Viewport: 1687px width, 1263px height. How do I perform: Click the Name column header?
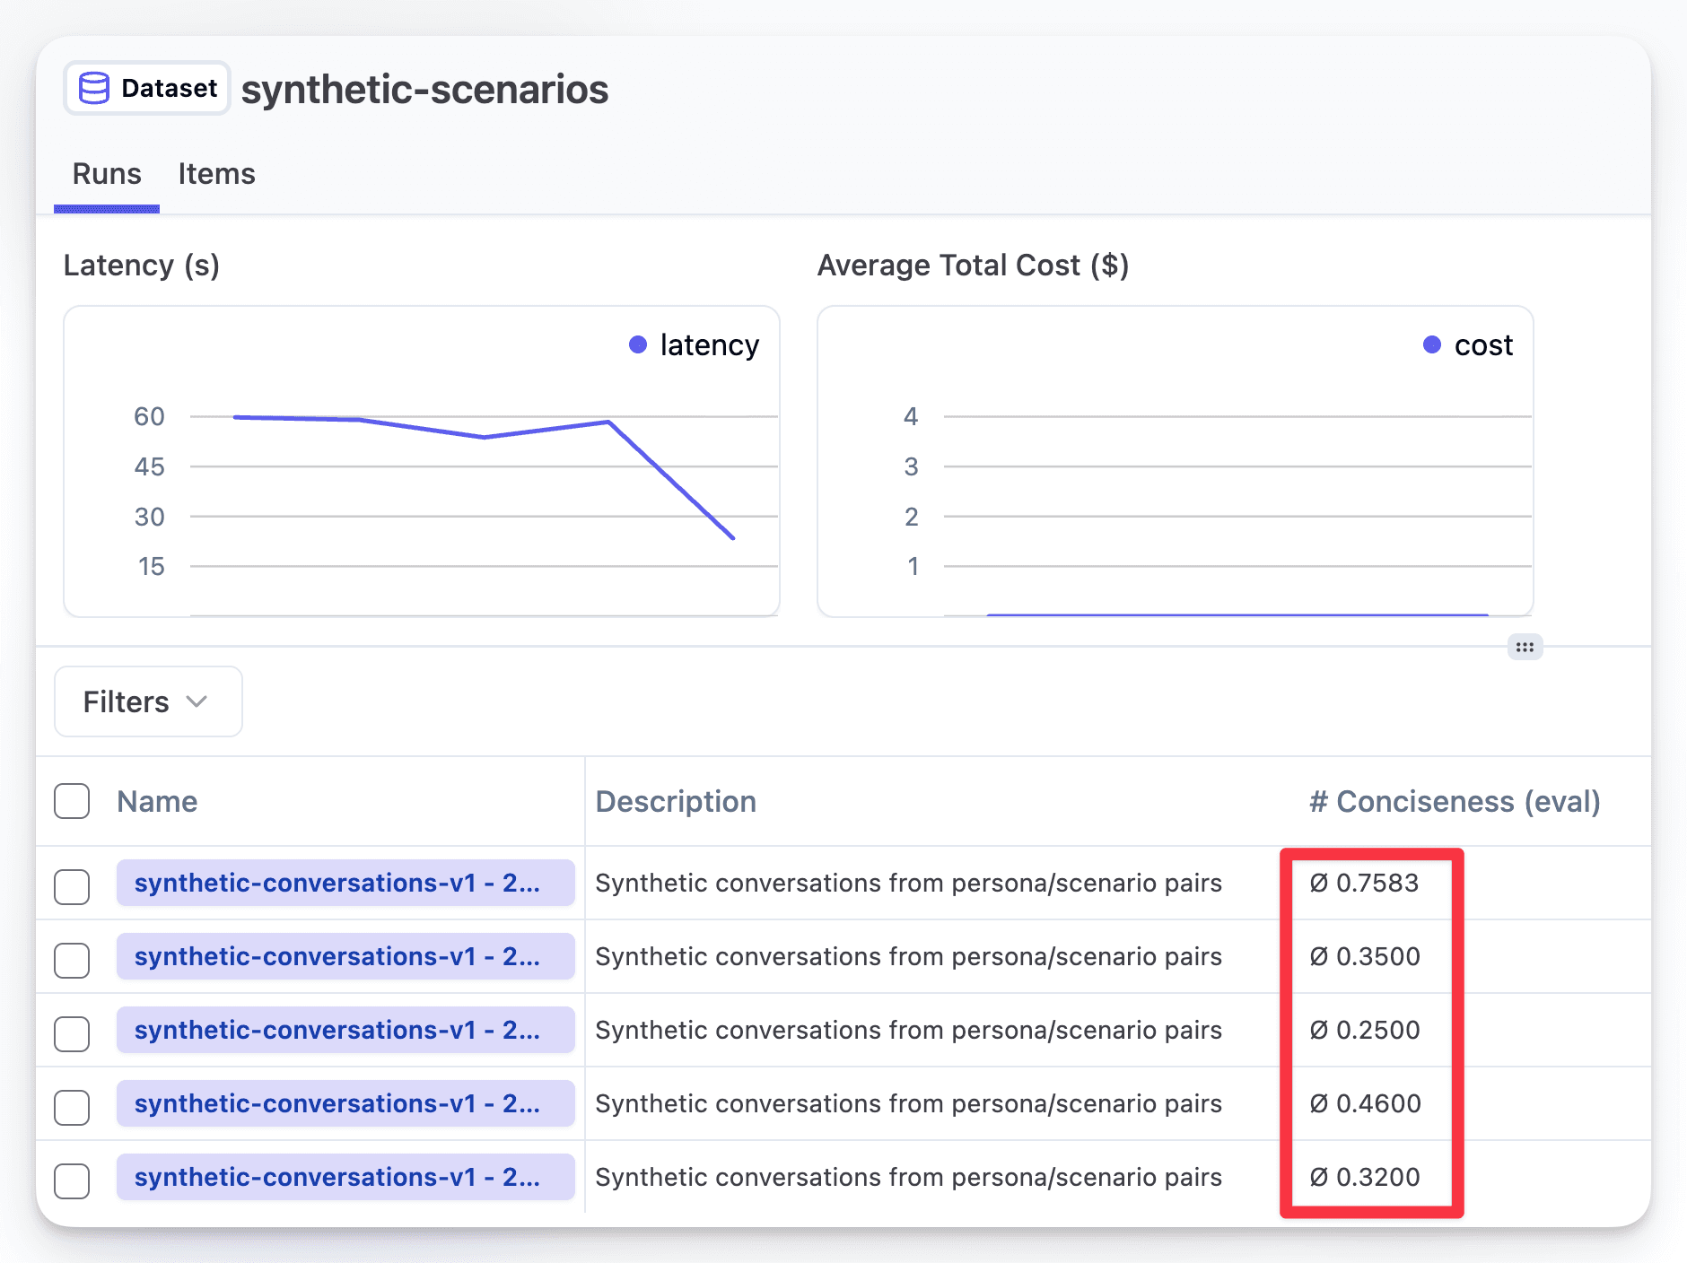156,801
